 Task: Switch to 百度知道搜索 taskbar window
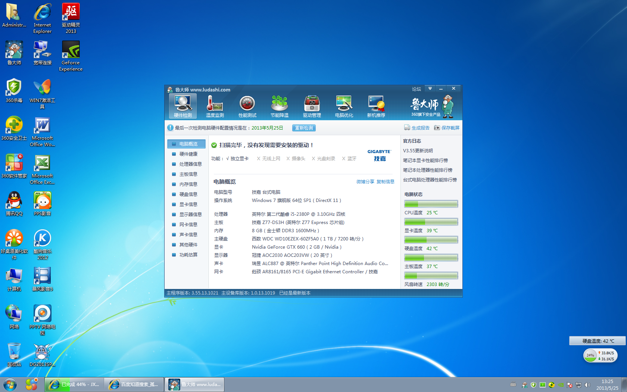point(134,384)
